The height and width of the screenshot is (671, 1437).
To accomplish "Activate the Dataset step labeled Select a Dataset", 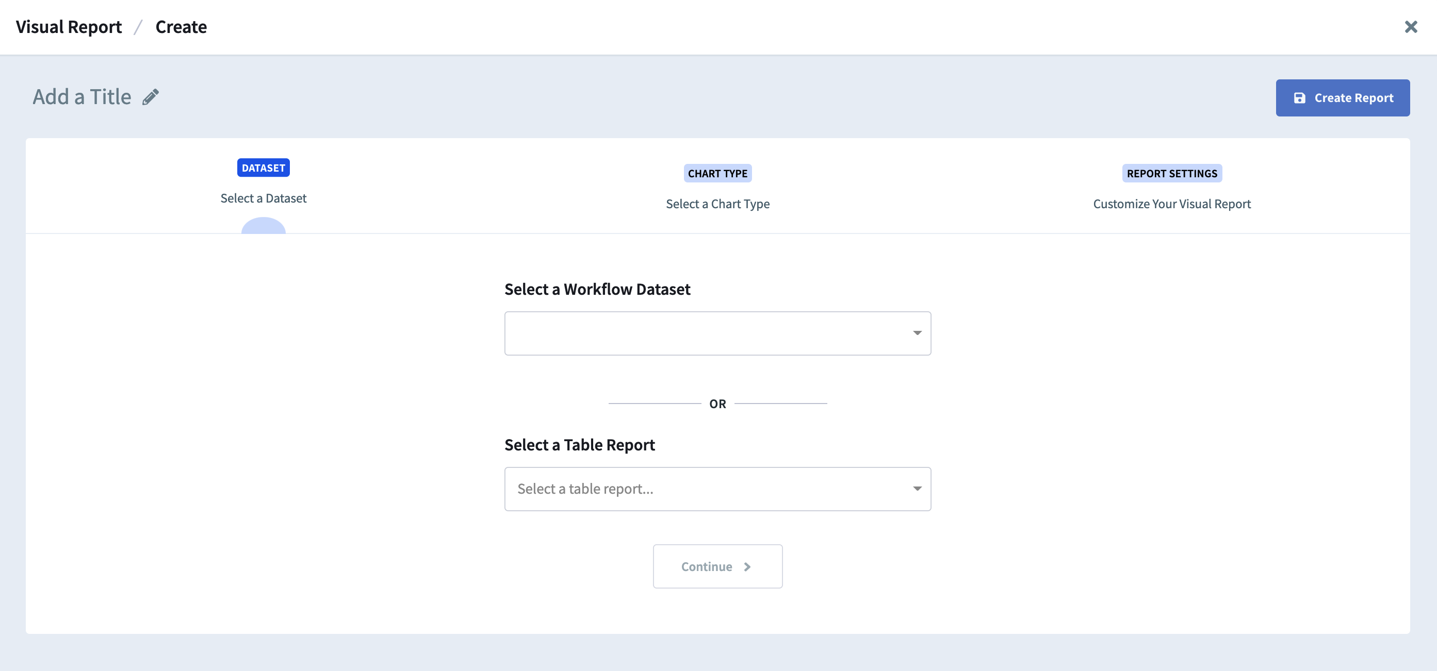I will point(263,198).
